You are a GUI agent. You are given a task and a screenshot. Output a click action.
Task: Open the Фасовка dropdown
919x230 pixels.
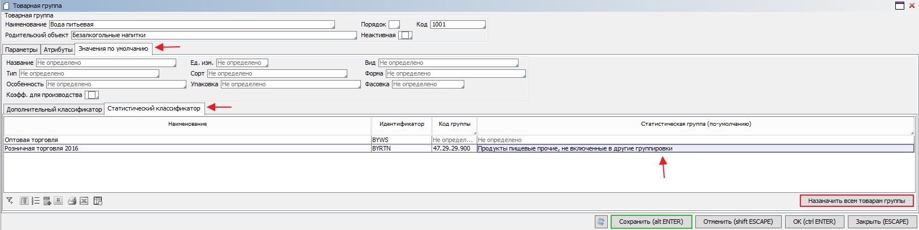click(428, 84)
